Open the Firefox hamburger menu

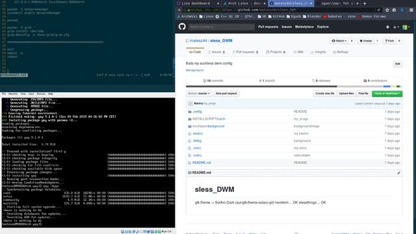(411, 10)
